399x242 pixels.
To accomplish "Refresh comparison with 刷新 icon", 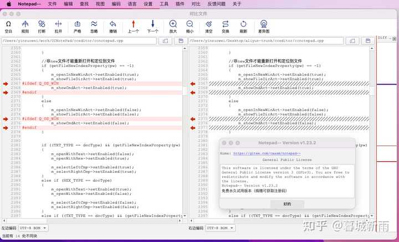I will click(x=243, y=27).
